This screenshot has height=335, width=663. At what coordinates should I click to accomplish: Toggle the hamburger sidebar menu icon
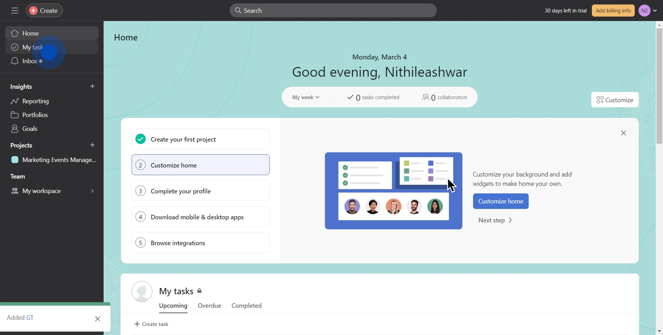(x=15, y=11)
